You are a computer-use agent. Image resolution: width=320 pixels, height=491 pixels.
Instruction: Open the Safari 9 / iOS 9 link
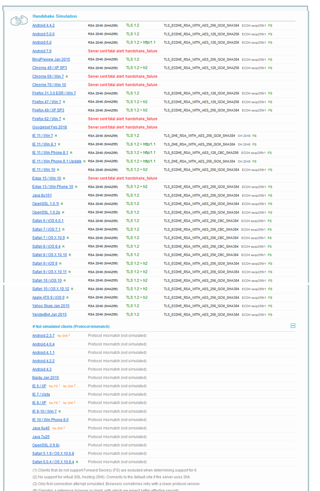[45, 263]
